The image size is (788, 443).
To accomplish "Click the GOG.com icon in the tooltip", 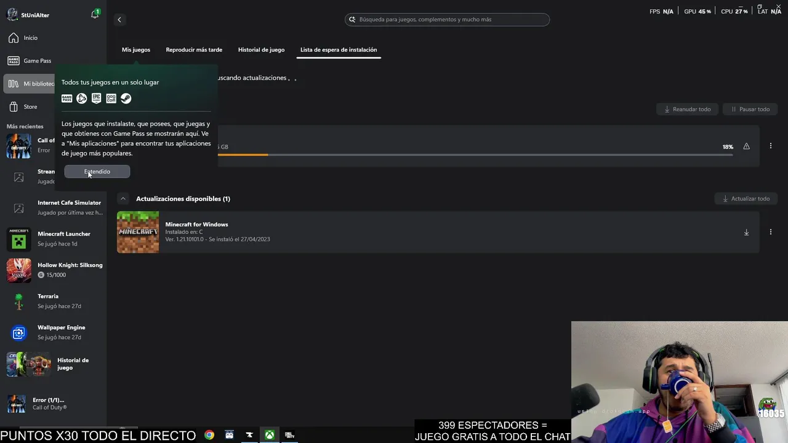I will pyautogui.click(x=111, y=98).
